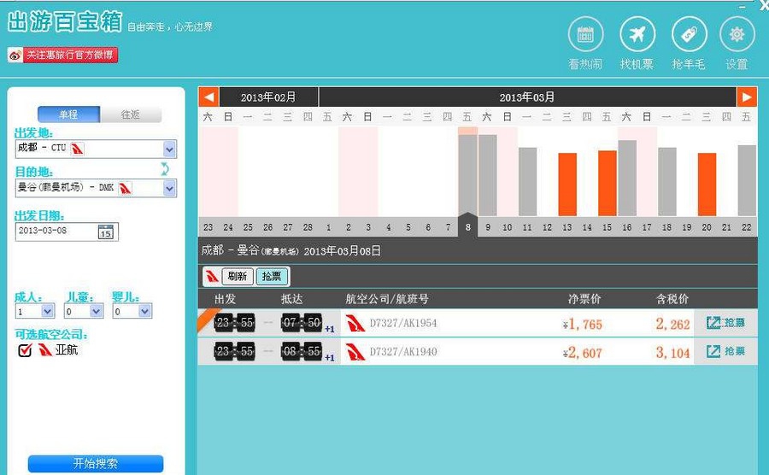Expand the 出发地 成都 - CTU dropdown
This screenshot has width=769, height=475.
169,149
